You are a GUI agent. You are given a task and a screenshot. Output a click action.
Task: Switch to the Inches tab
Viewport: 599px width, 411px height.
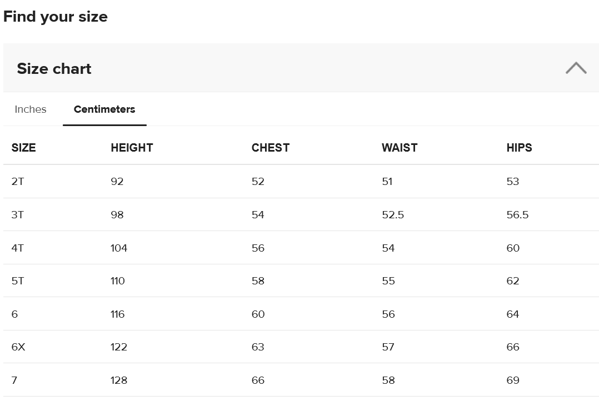coord(31,109)
